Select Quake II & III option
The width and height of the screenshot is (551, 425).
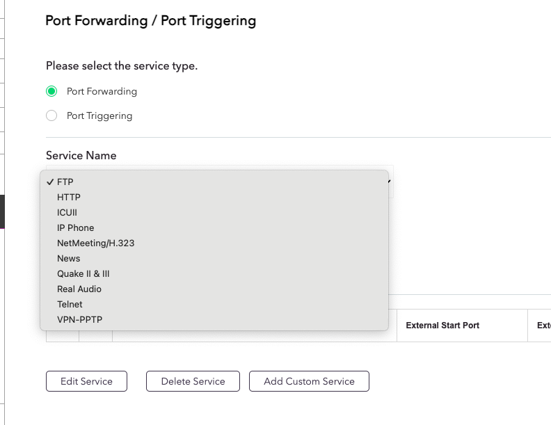click(x=83, y=274)
